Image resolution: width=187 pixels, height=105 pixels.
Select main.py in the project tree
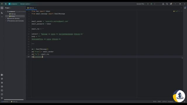coord(12,14)
